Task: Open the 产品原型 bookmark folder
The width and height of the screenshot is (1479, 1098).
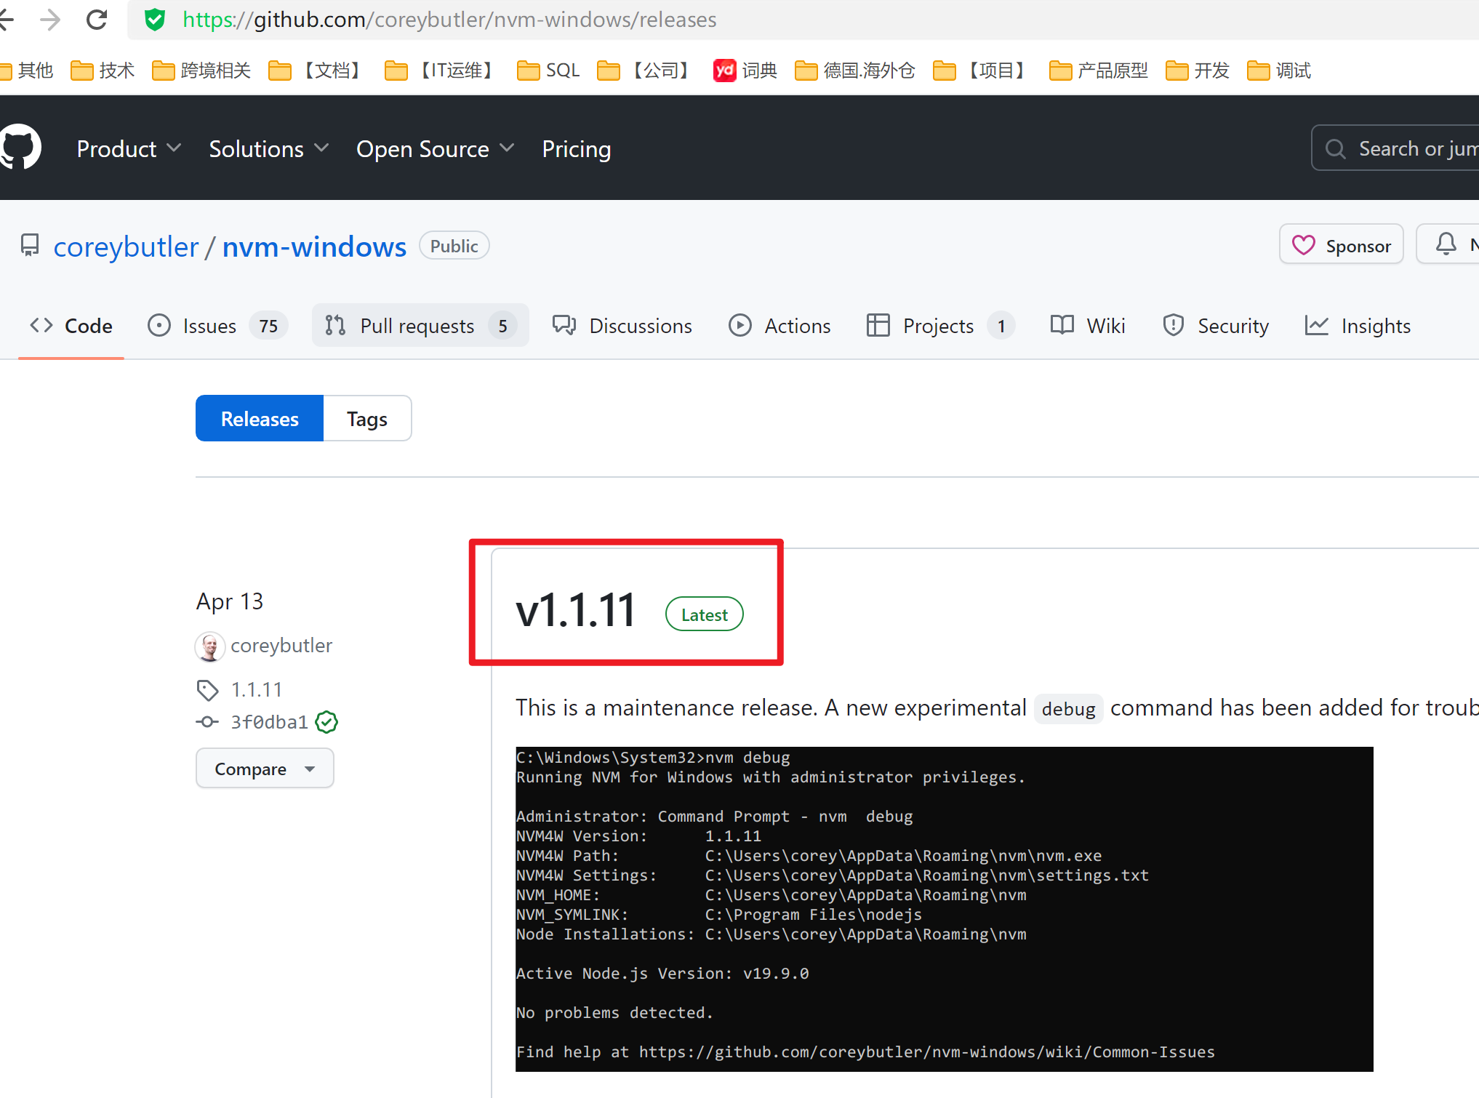Action: click(1098, 71)
